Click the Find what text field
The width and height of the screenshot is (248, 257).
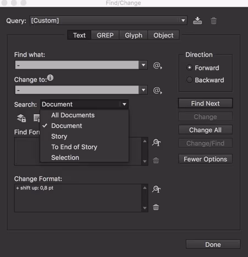(x=77, y=65)
